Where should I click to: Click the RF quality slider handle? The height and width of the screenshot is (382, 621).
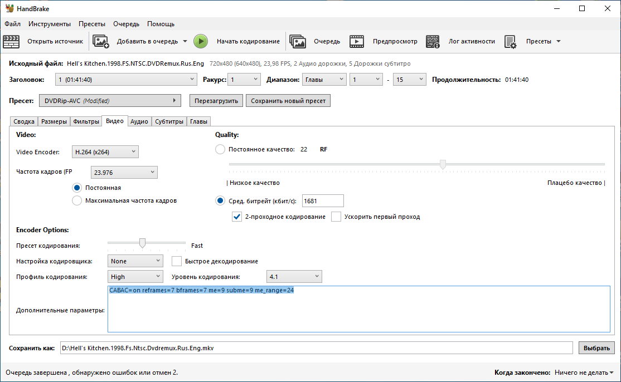[x=443, y=164]
